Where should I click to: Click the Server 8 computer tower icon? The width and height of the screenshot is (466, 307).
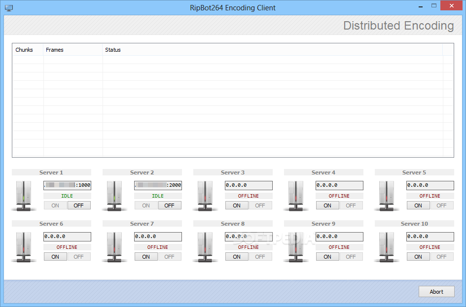coord(205,247)
